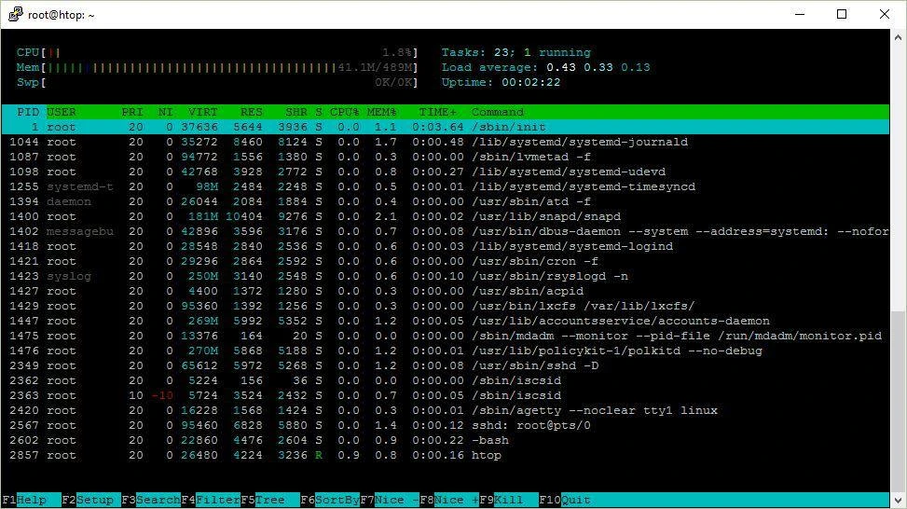
Task: Click the USER column header
Action: pos(62,112)
